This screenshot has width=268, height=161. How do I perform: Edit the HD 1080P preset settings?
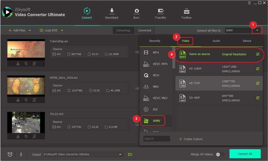tap(258, 69)
